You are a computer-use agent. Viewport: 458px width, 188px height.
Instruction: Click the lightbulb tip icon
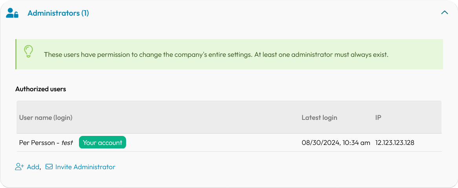[28, 52]
